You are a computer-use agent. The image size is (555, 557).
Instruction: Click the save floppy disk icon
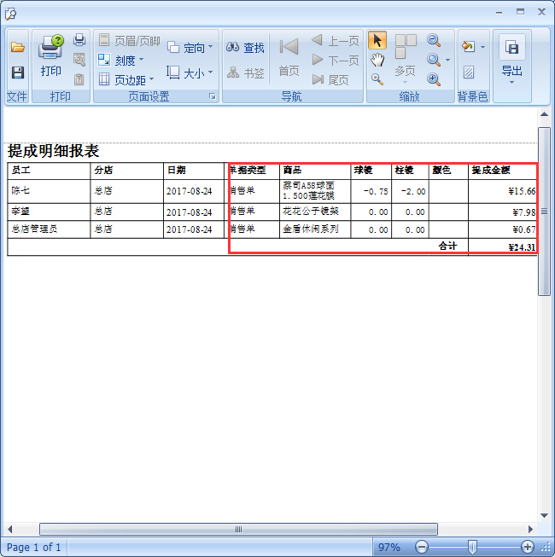17,73
